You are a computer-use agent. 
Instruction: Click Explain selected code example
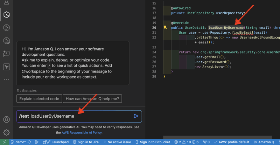(39, 98)
